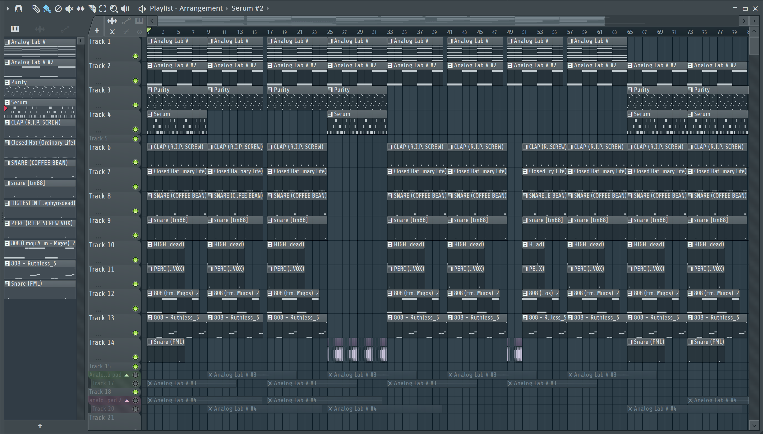Show patterns with the picker piano icon
The height and width of the screenshot is (434, 763).
point(15,29)
